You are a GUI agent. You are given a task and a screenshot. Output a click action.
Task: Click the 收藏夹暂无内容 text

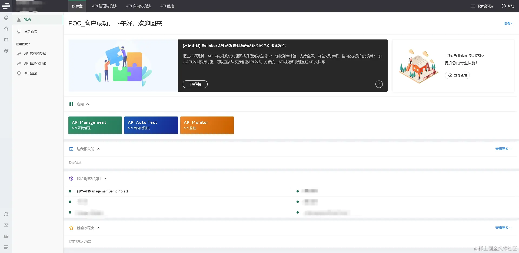click(x=80, y=242)
